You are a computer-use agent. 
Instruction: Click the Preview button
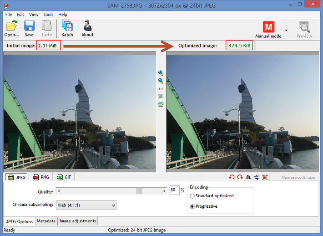(304, 30)
